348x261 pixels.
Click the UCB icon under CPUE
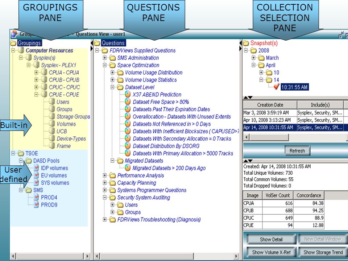52,131
